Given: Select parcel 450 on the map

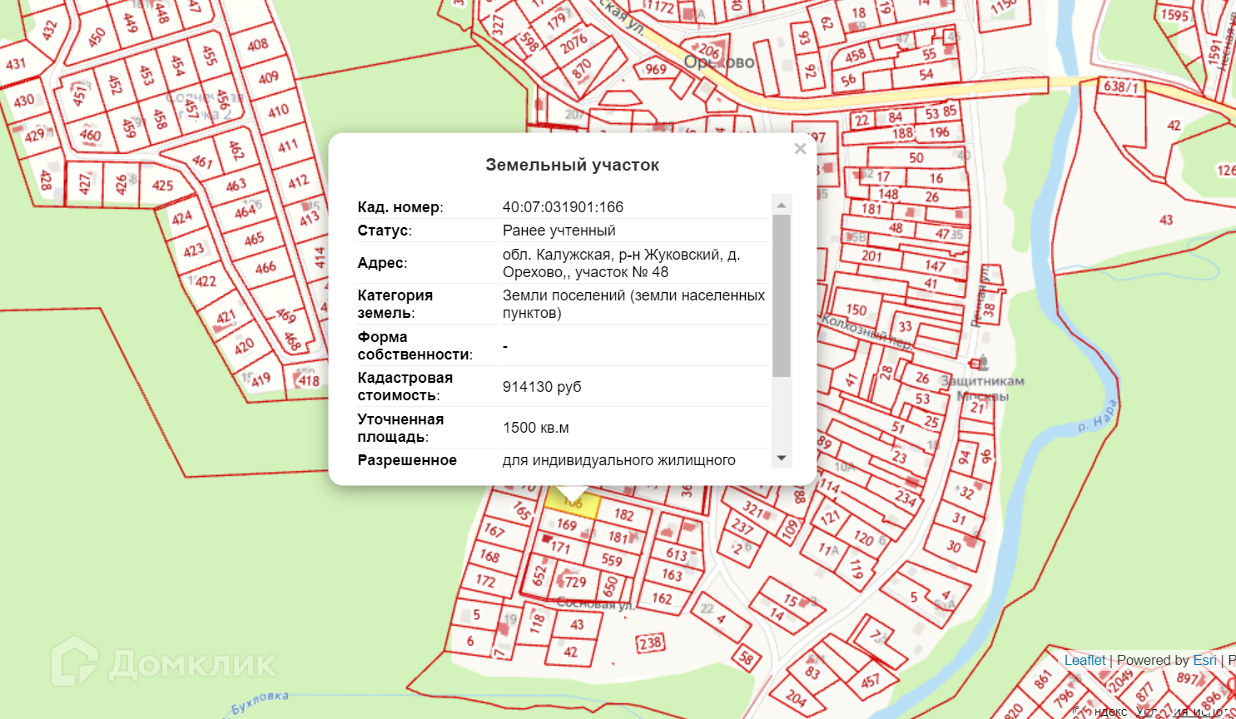Looking at the screenshot, I should pos(97,37).
